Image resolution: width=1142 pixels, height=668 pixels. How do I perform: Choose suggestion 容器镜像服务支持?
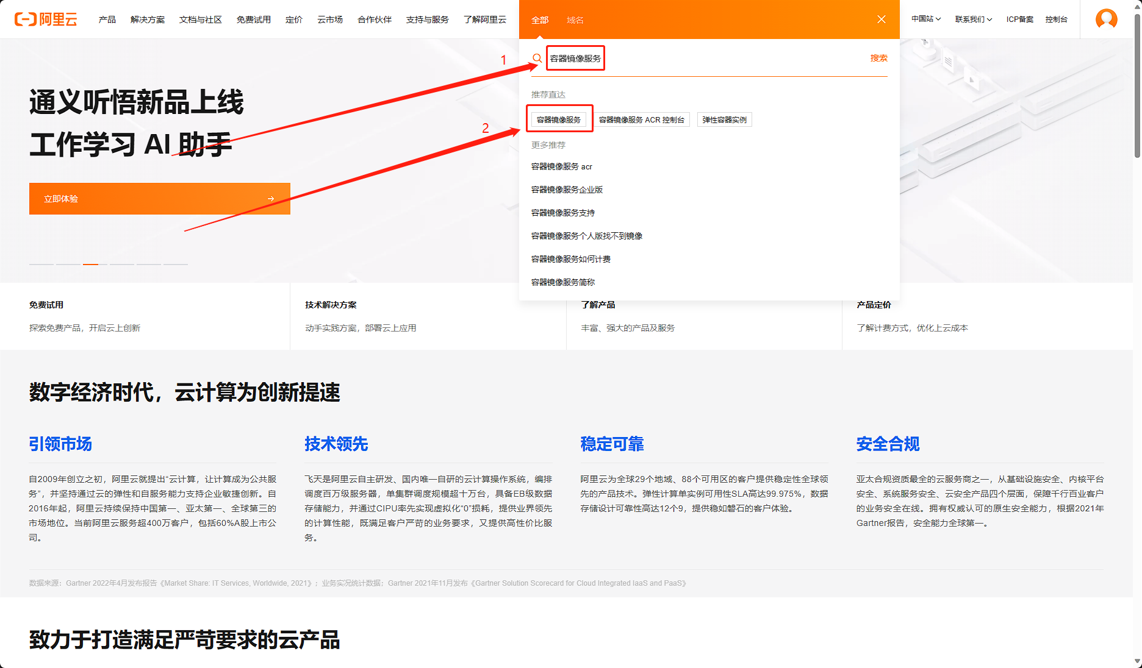[x=563, y=213]
